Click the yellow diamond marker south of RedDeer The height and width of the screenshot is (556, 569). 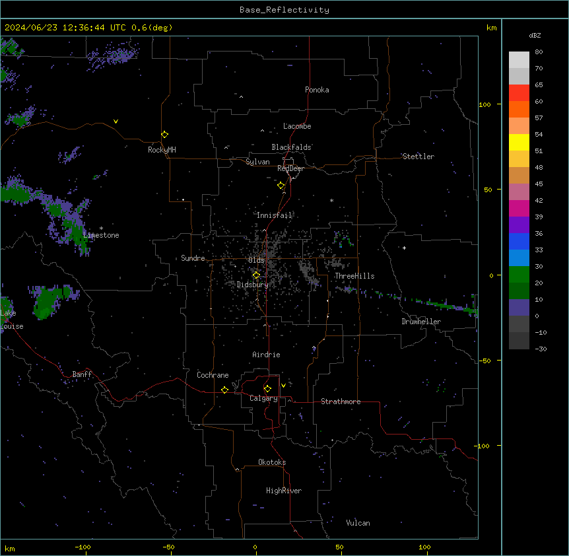[281, 186]
